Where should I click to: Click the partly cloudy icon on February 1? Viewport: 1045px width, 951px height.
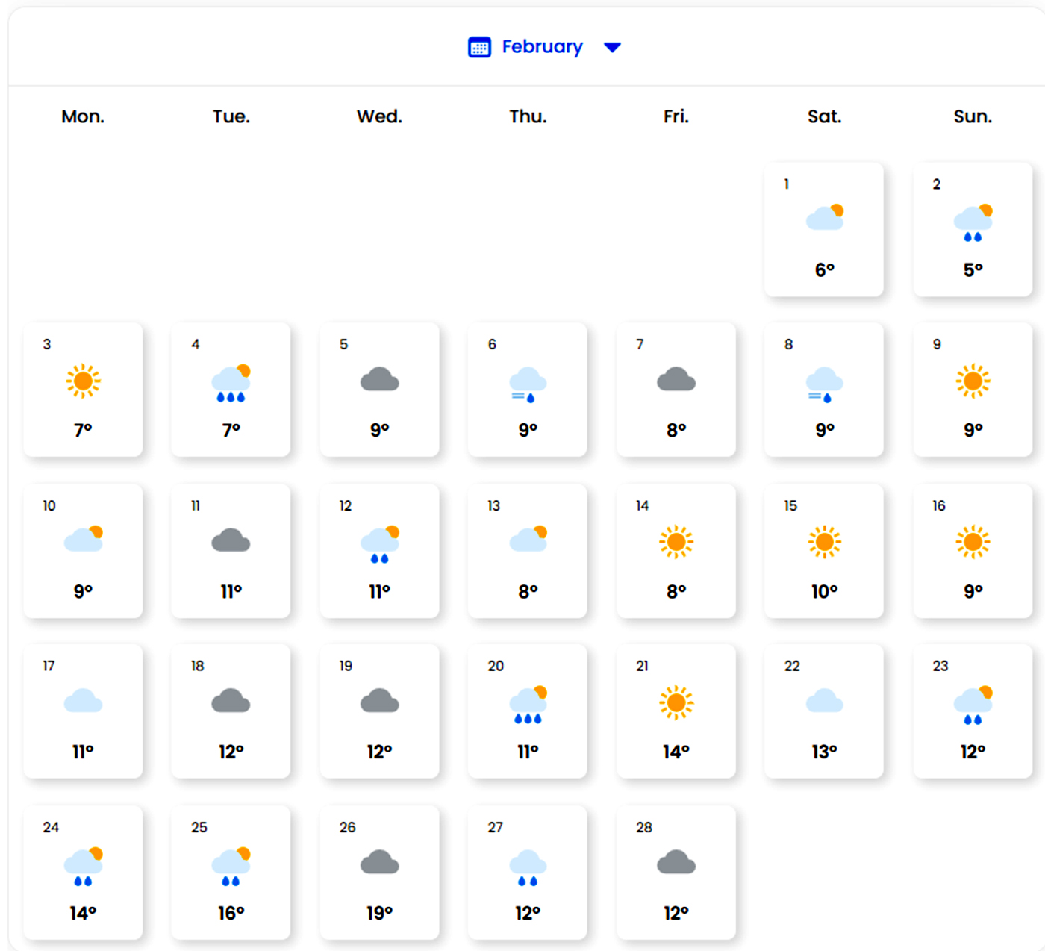coord(825,217)
